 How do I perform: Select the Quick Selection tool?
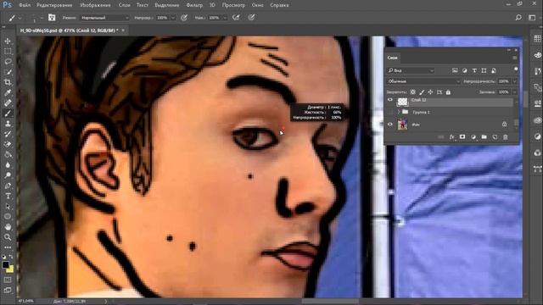point(8,72)
